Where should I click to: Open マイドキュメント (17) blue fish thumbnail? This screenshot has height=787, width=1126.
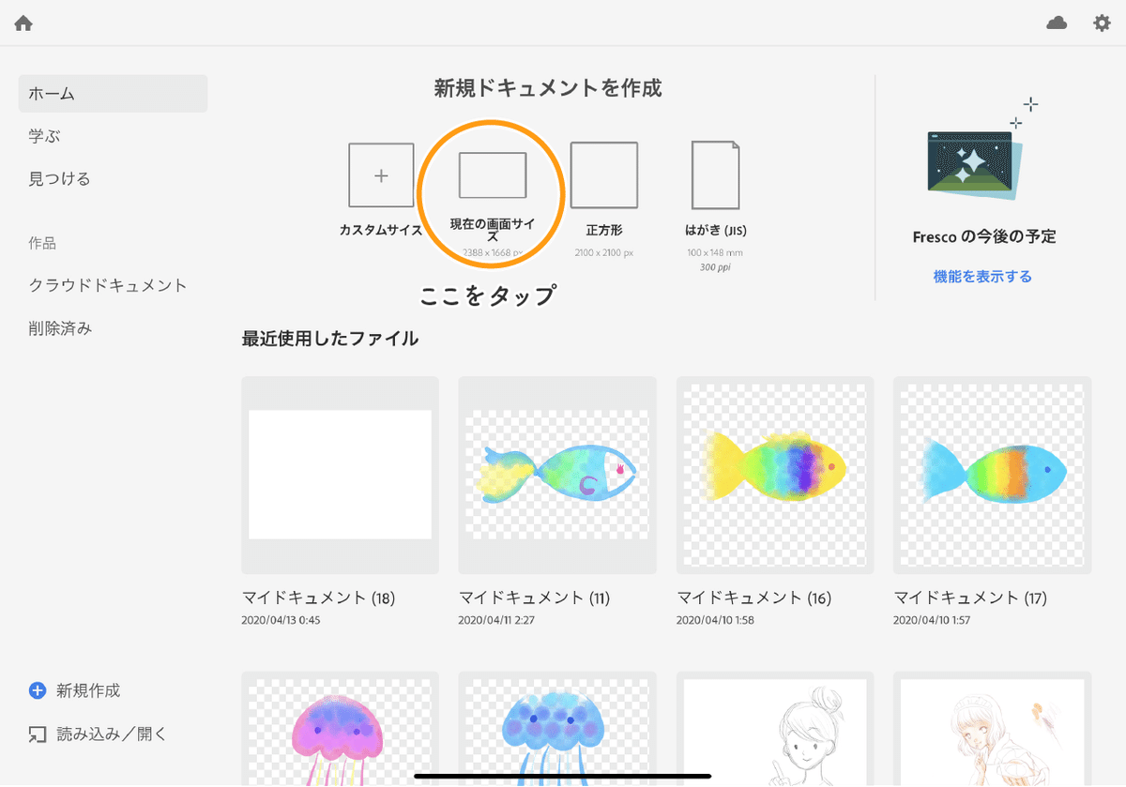tap(993, 476)
